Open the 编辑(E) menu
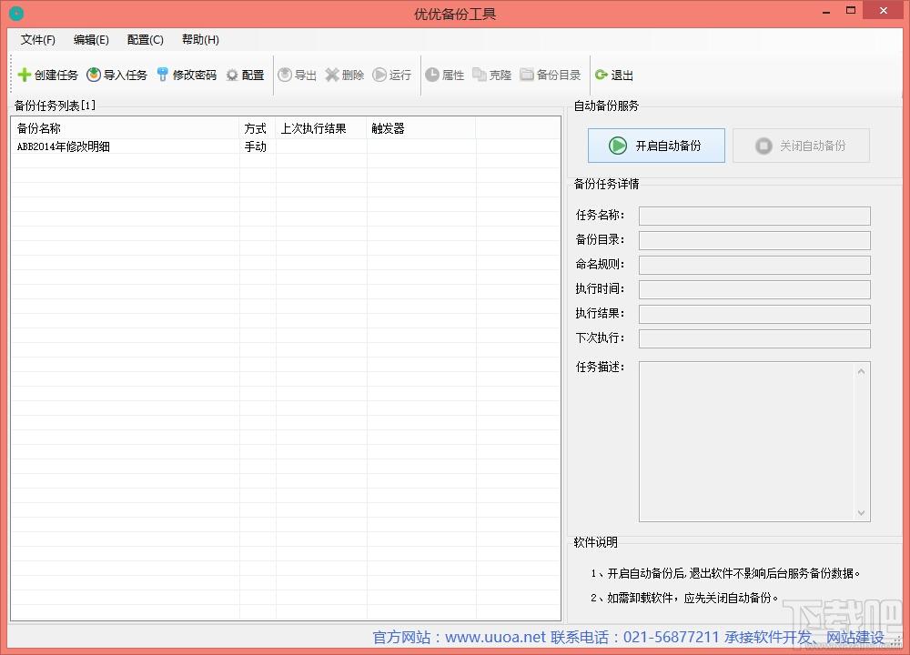 point(91,39)
